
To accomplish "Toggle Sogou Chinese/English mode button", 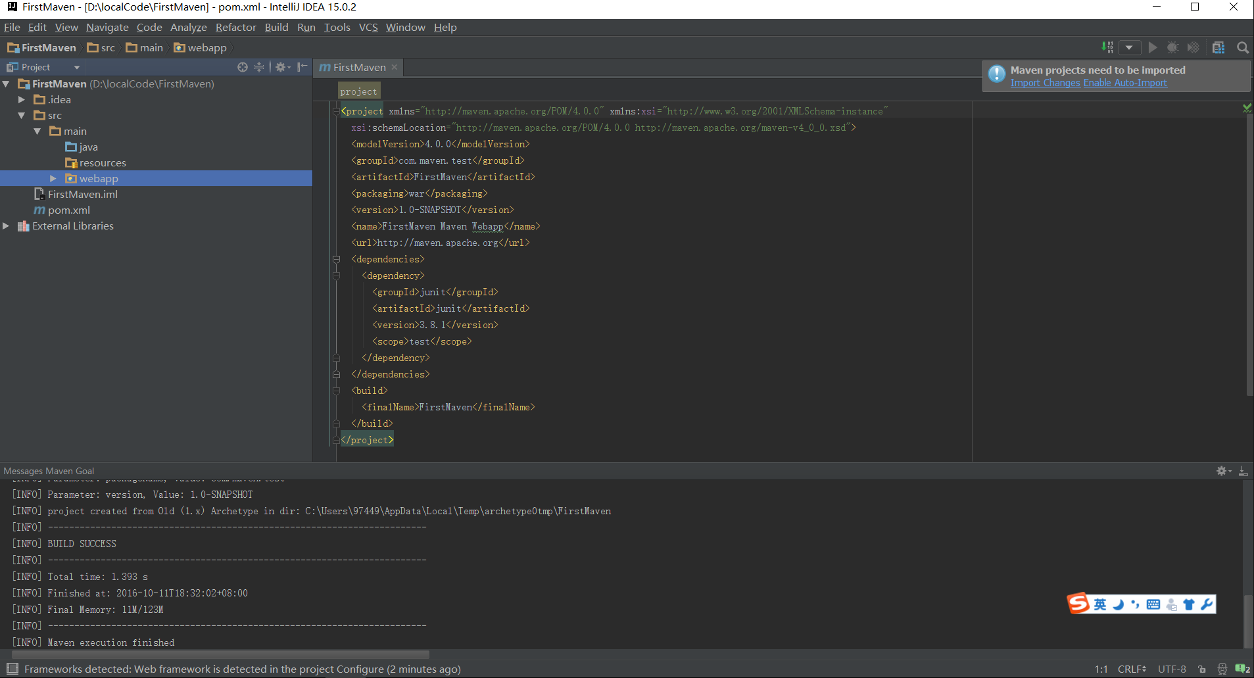I will (x=1100, y=604).
